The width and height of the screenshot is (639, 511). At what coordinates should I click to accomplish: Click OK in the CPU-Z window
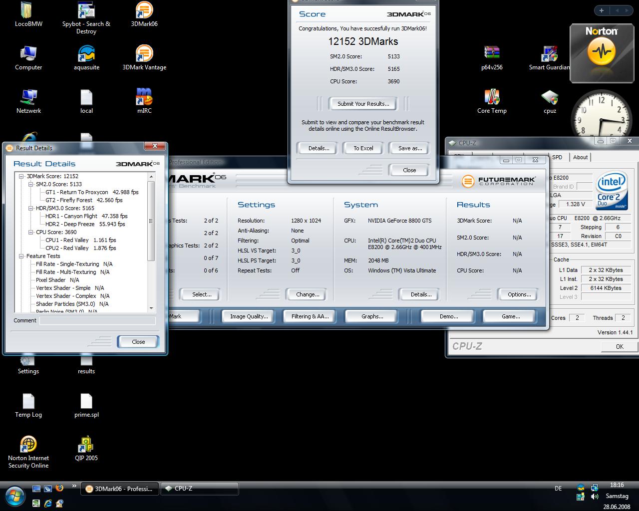[620, 346]
